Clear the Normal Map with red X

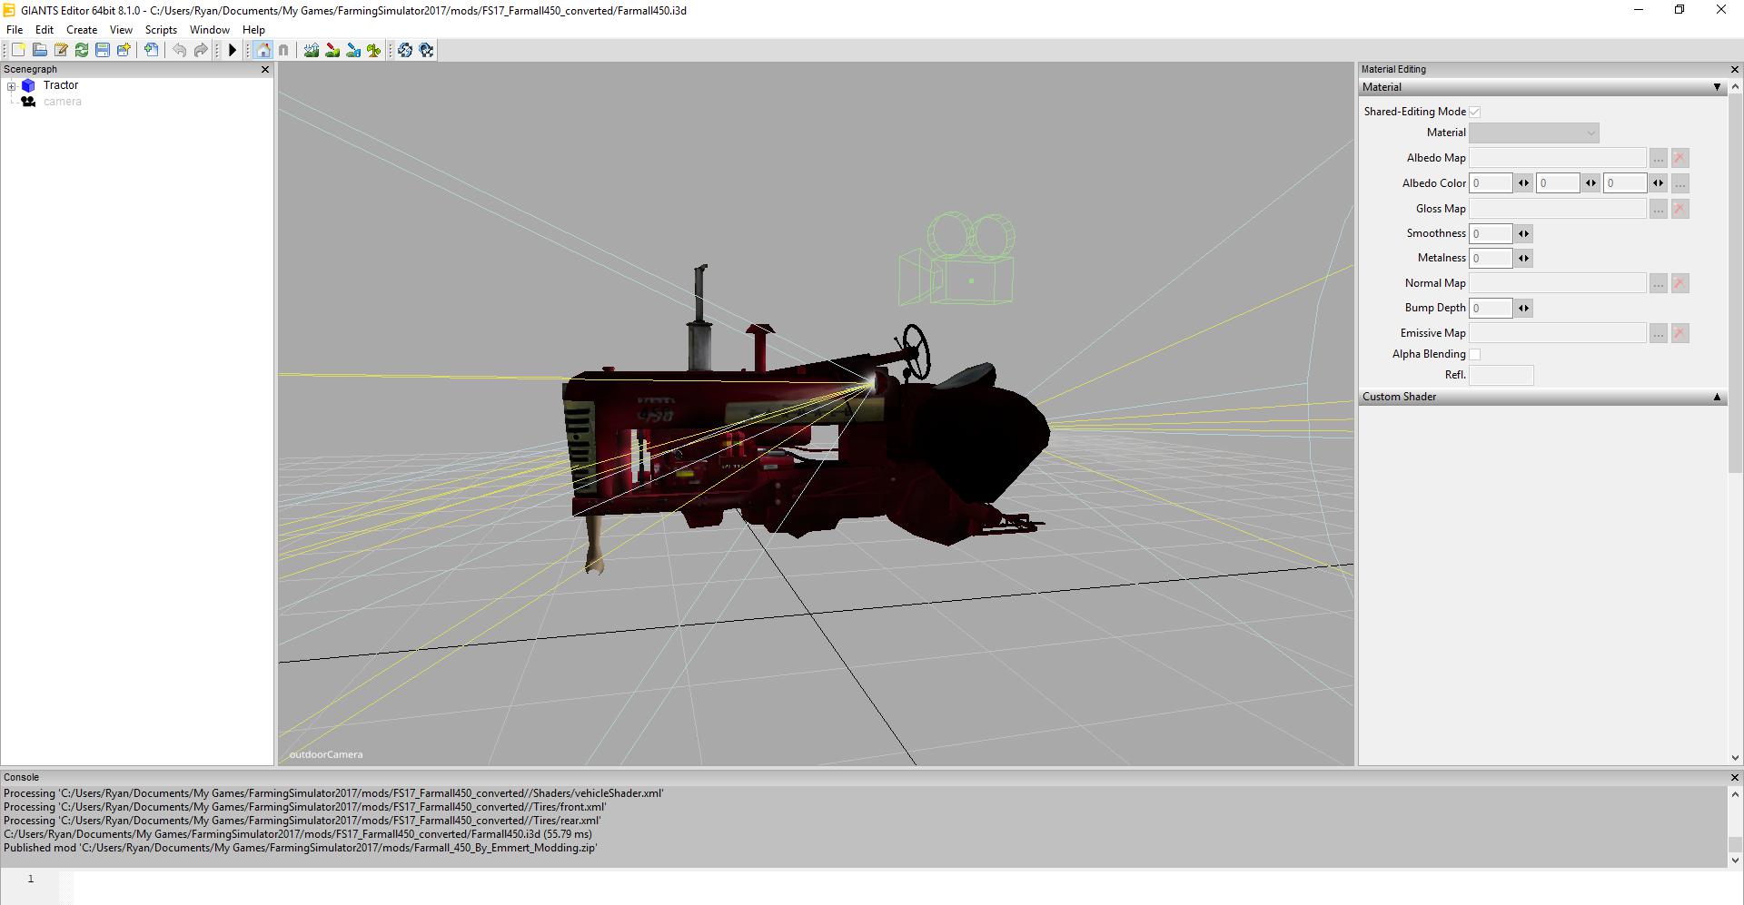point(1680,283)
